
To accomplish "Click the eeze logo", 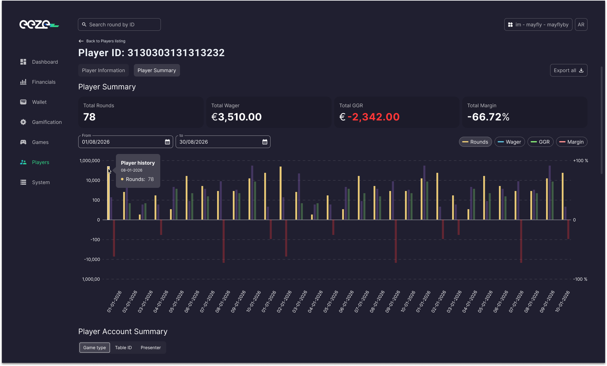I will (39, 24).
